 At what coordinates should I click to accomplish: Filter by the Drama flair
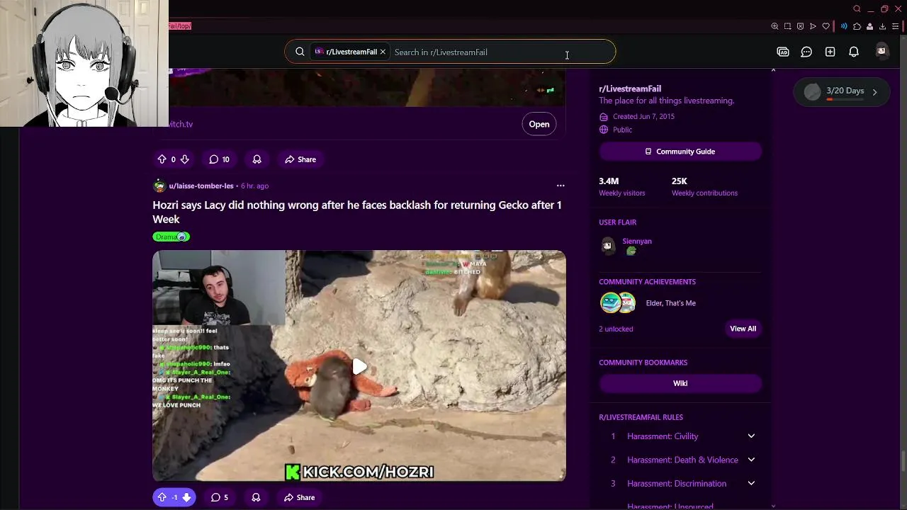click(171, 237)
